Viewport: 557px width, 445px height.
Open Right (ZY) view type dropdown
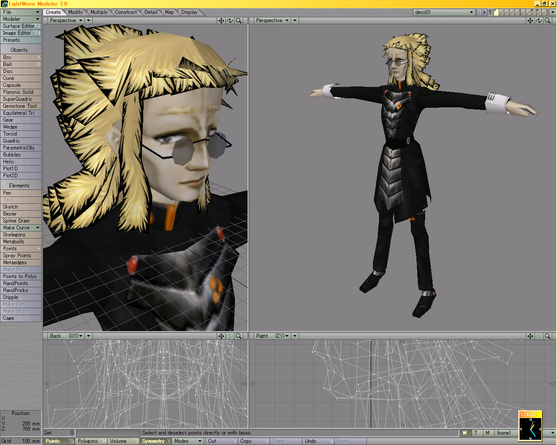click(x=272, y=336)
